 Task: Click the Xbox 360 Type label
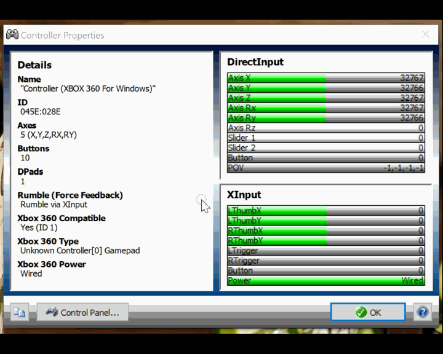(x=48, y=242)
